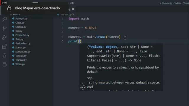Click the 01:13 recording timer
Image resolution: width=189 pixels, height=106 pixels.
click(x=5, y=3)
